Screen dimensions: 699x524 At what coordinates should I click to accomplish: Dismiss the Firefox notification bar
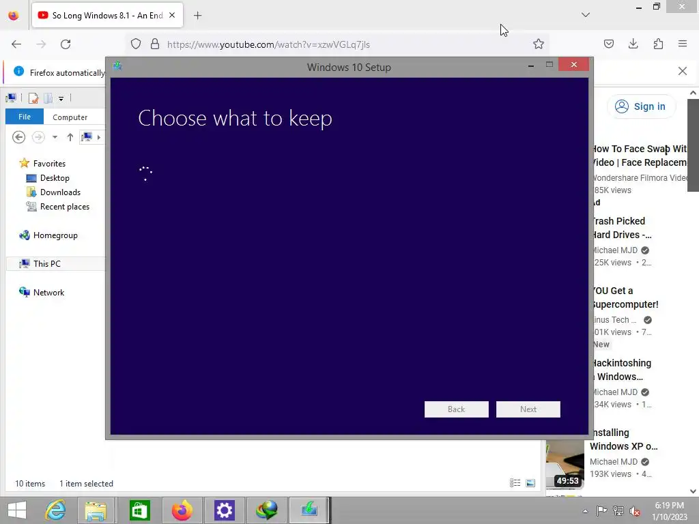point(682,71)
